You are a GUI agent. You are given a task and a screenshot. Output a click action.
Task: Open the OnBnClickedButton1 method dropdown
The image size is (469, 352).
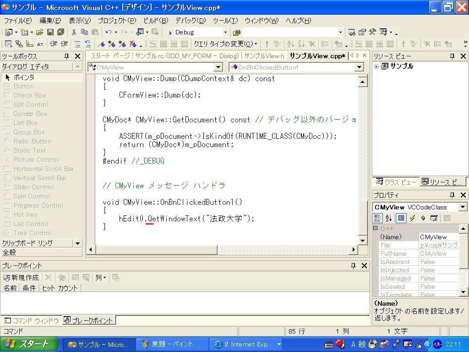coord(359,67)
